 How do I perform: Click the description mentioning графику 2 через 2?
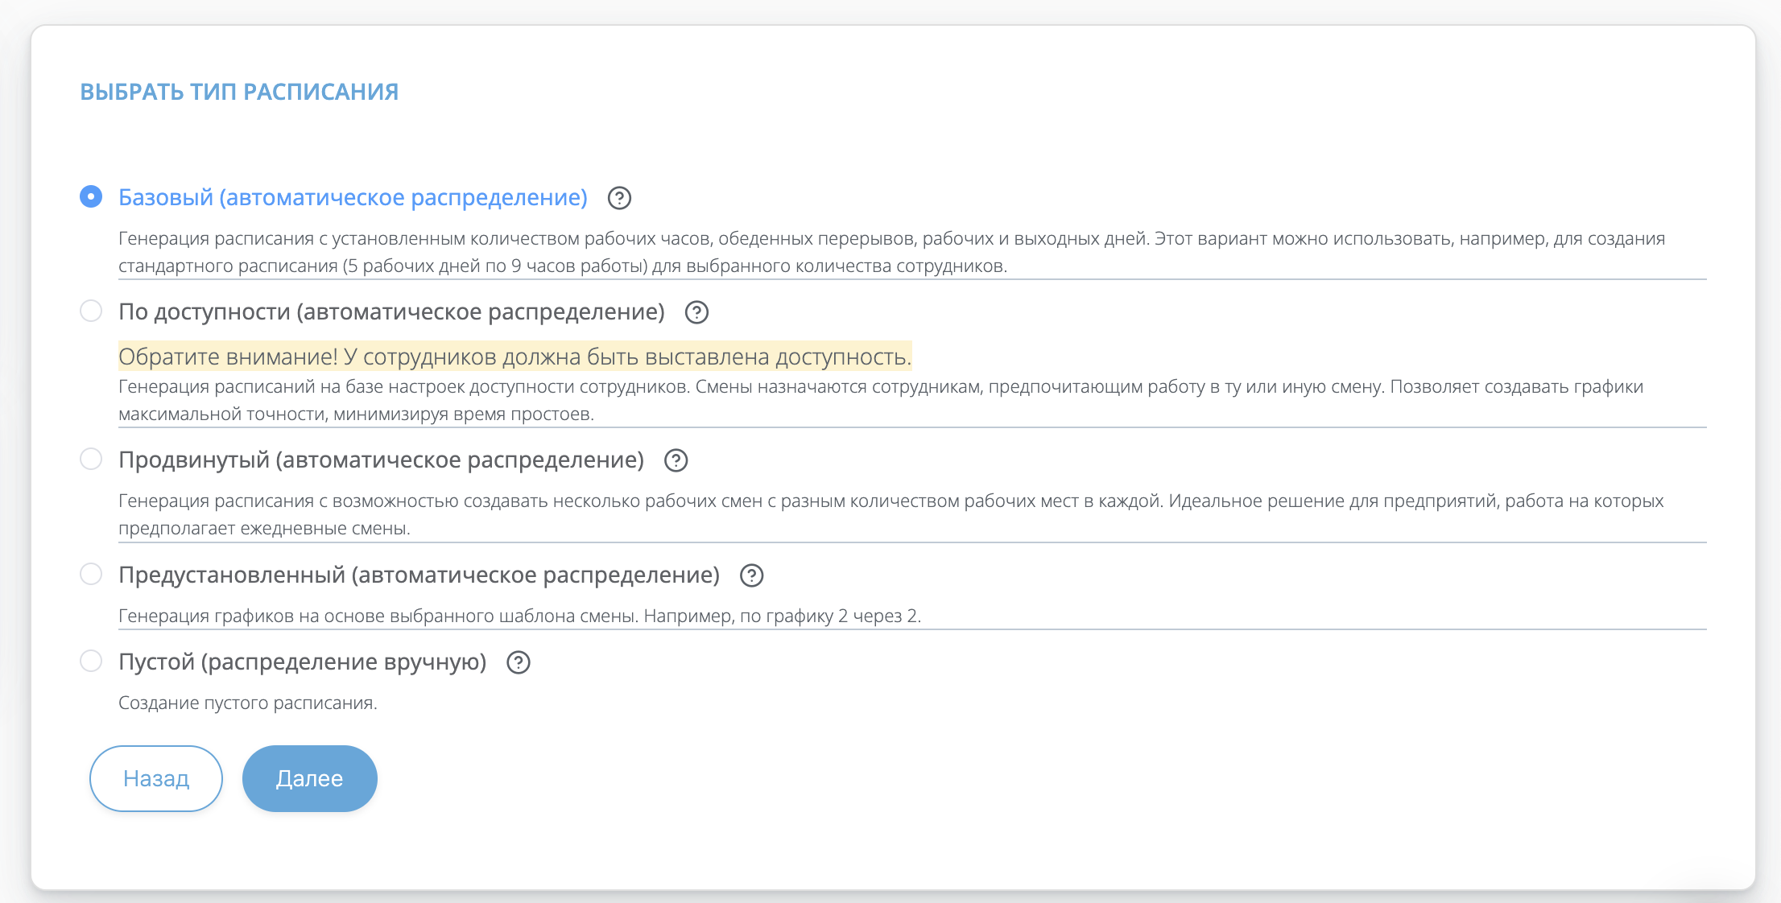coord(519,616)
